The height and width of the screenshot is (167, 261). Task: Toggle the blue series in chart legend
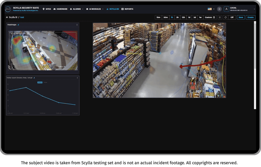coord(40,82)
